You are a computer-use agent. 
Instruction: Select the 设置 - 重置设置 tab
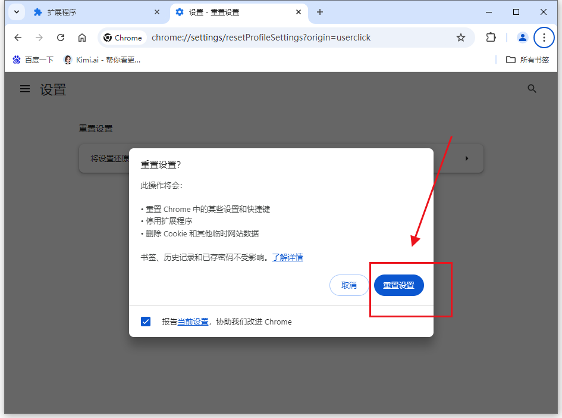click(x=238, y=12)
